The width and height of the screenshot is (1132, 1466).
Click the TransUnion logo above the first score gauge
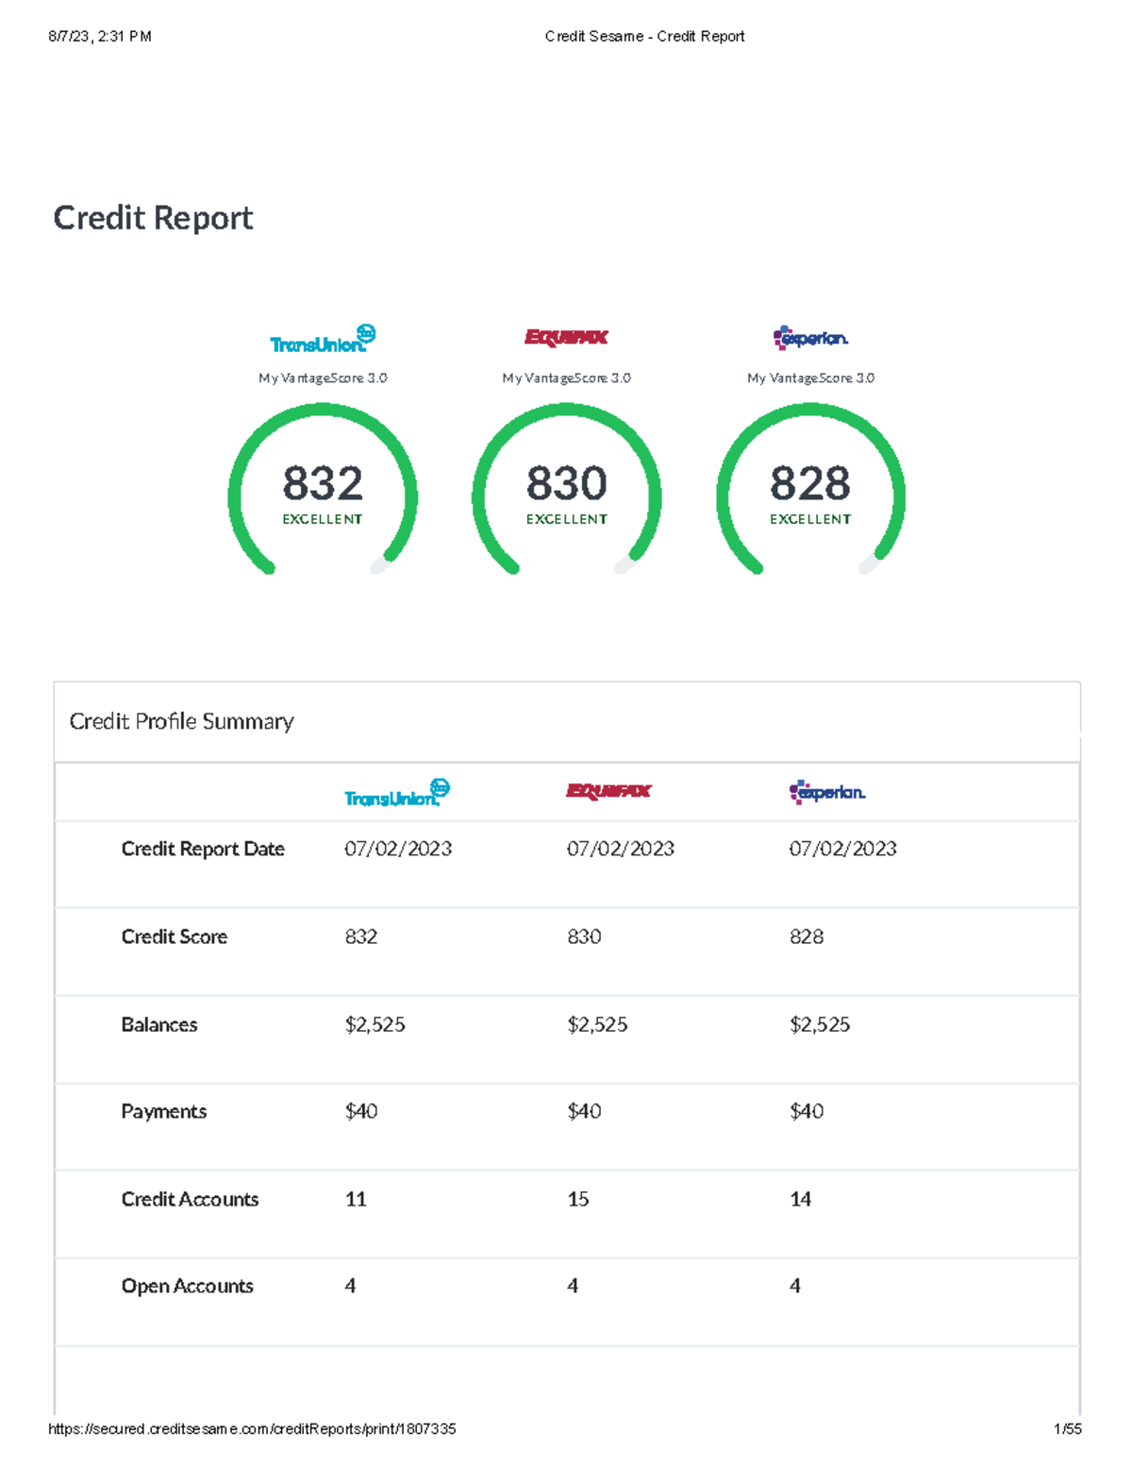click(x=324, y=337)
